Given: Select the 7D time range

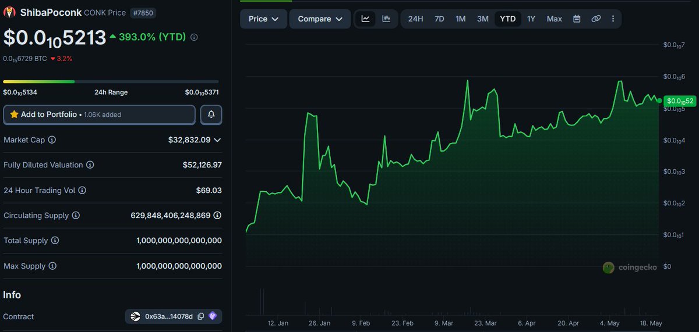Looking at the screenshot, I should (x=439, y=19).
